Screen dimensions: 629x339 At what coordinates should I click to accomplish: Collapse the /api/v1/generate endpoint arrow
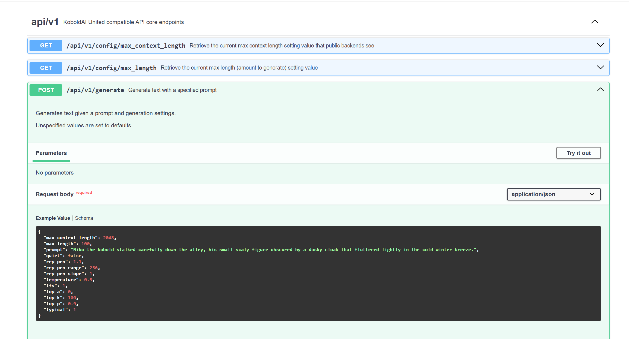click(x=600, y=90)
